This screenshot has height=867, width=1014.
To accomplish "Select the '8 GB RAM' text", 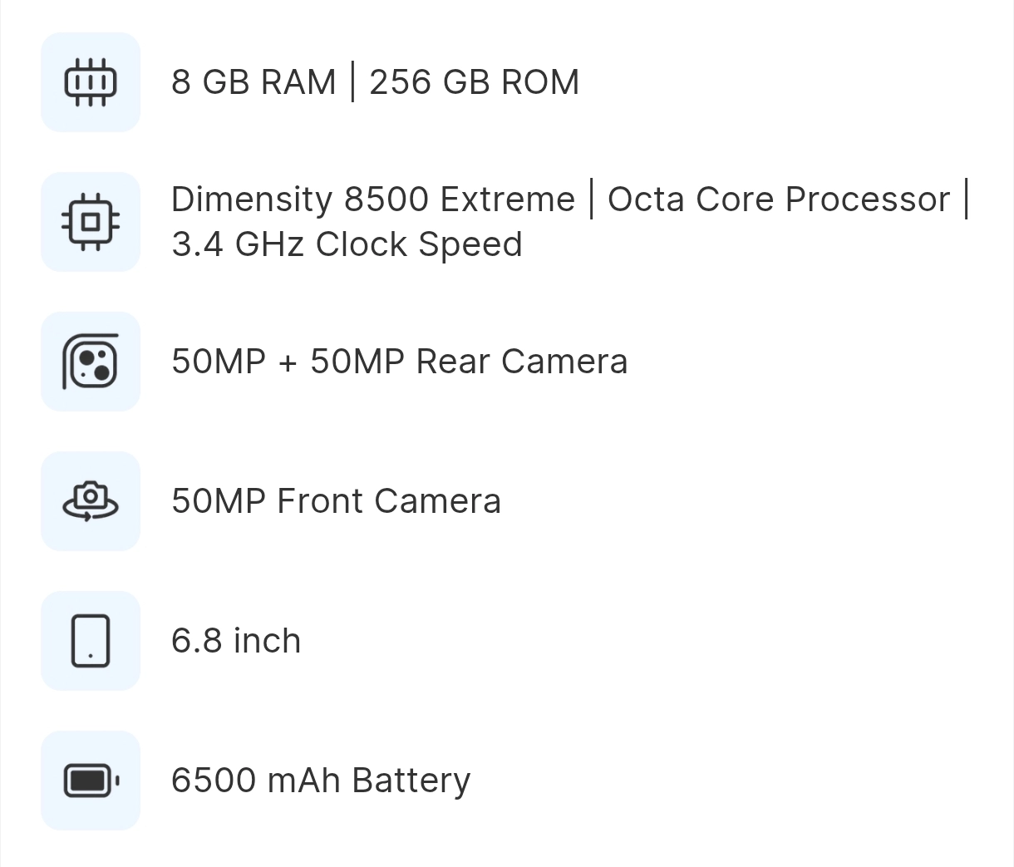I will [x=253, y=82].
